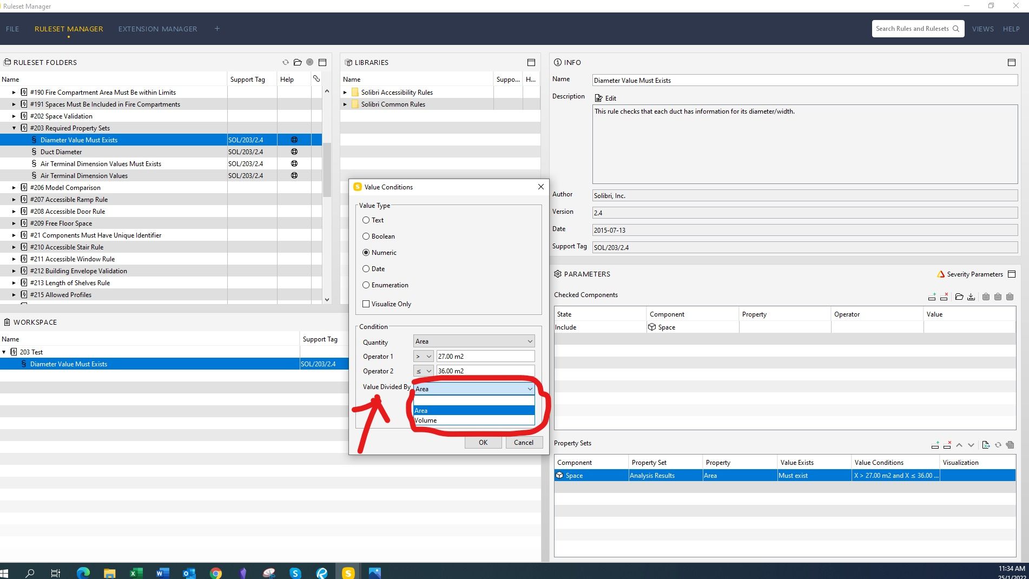Image resolution: width=1029 pixels, height=579 pixels.
Task: Open Microsoft Word from taskbar
Action: click(162, 573)
